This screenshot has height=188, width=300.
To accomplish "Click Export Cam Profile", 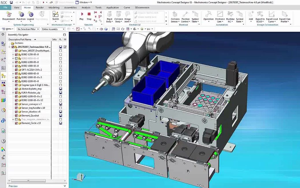I will 285,17.
